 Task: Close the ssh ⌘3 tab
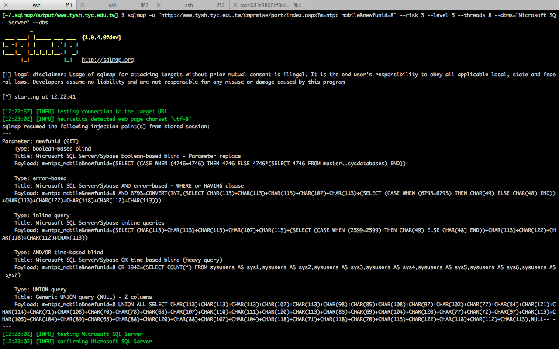point(159,5)
